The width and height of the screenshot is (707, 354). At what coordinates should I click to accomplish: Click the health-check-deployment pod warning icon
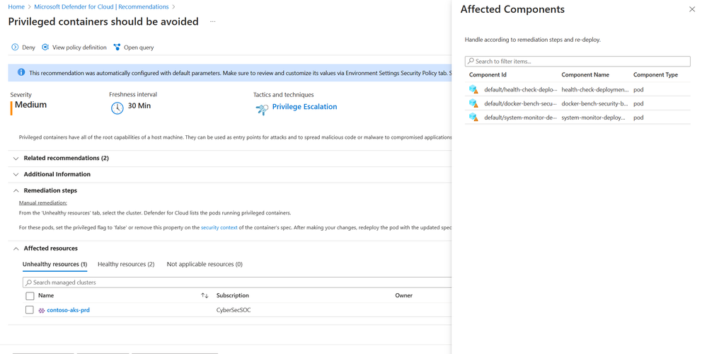click(473, 89)
